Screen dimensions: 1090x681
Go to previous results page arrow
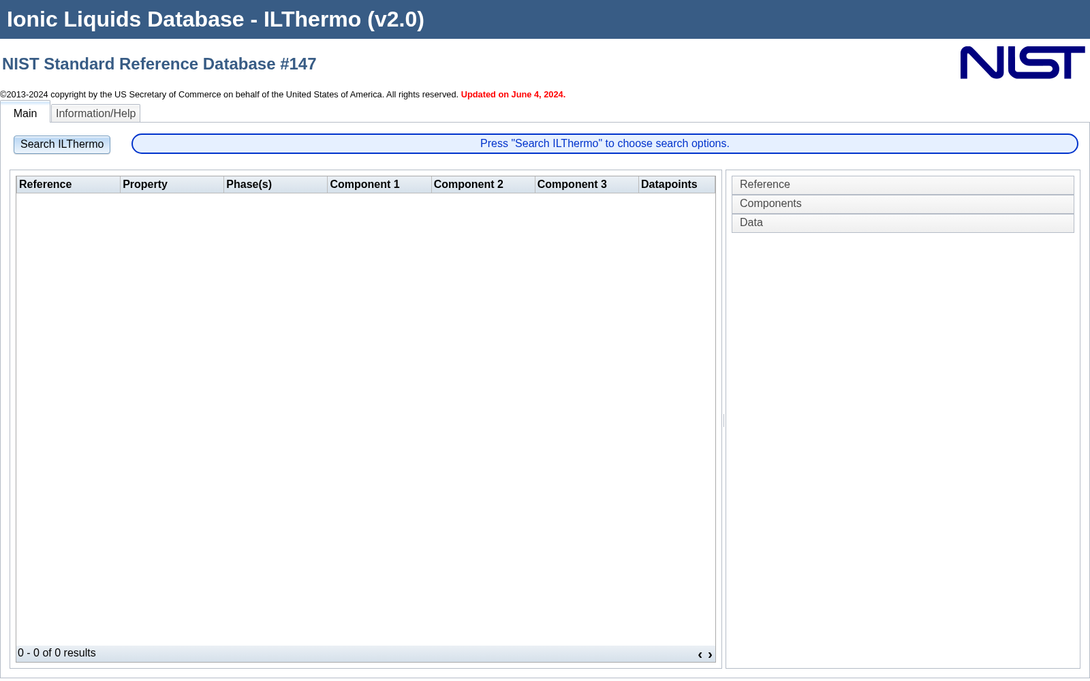[700, 654]
